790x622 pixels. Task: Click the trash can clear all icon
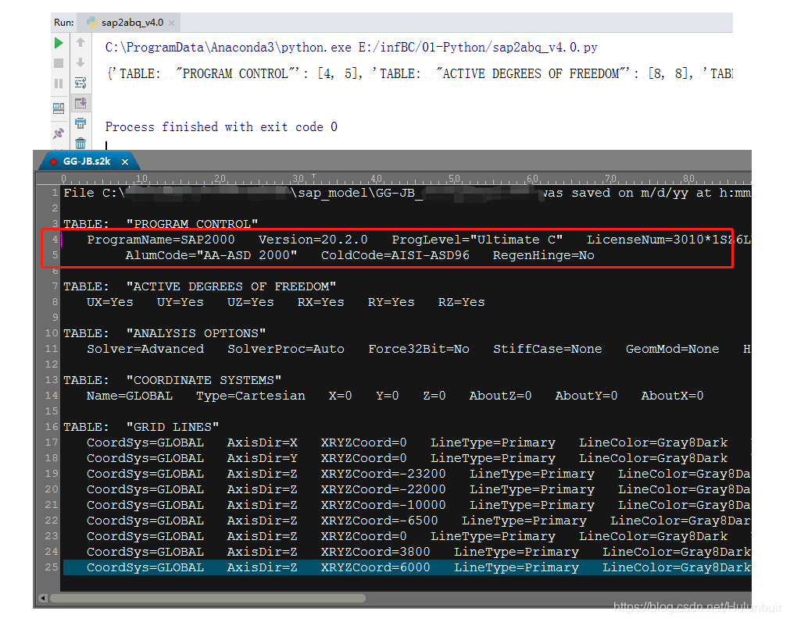point(80,144)
